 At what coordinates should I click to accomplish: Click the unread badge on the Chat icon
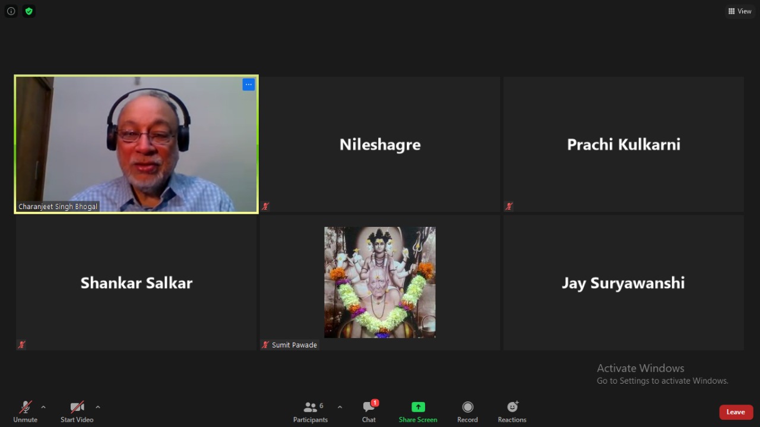pos(375,403)
